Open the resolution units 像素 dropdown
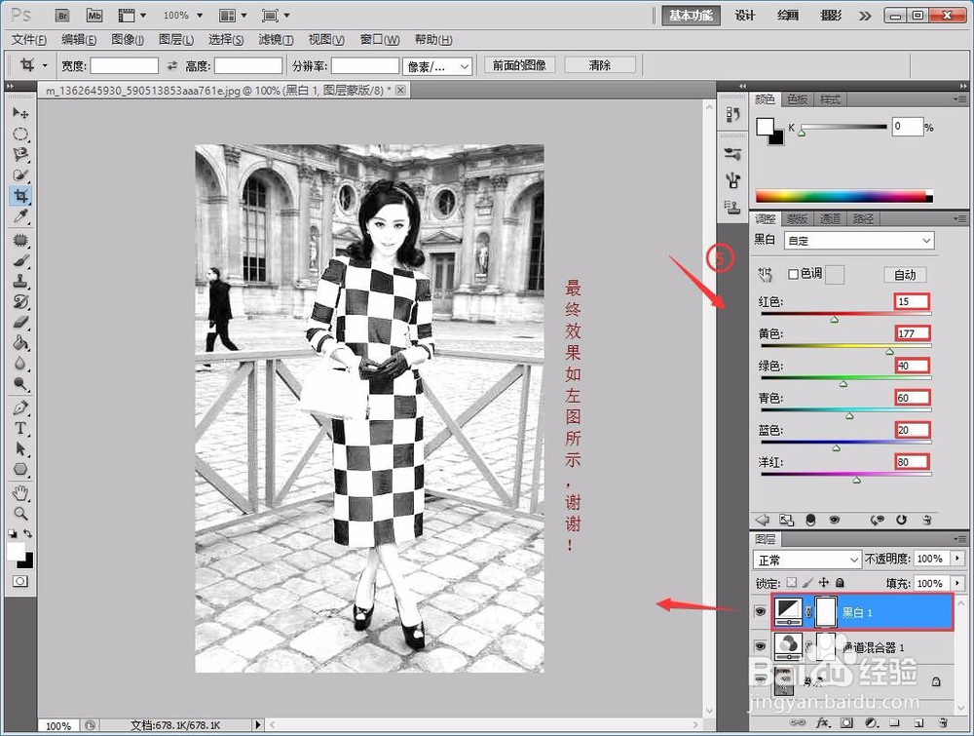 pos(437,66)
